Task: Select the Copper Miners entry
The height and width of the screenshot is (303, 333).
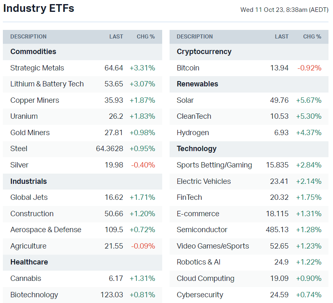Action: (34, 100)
